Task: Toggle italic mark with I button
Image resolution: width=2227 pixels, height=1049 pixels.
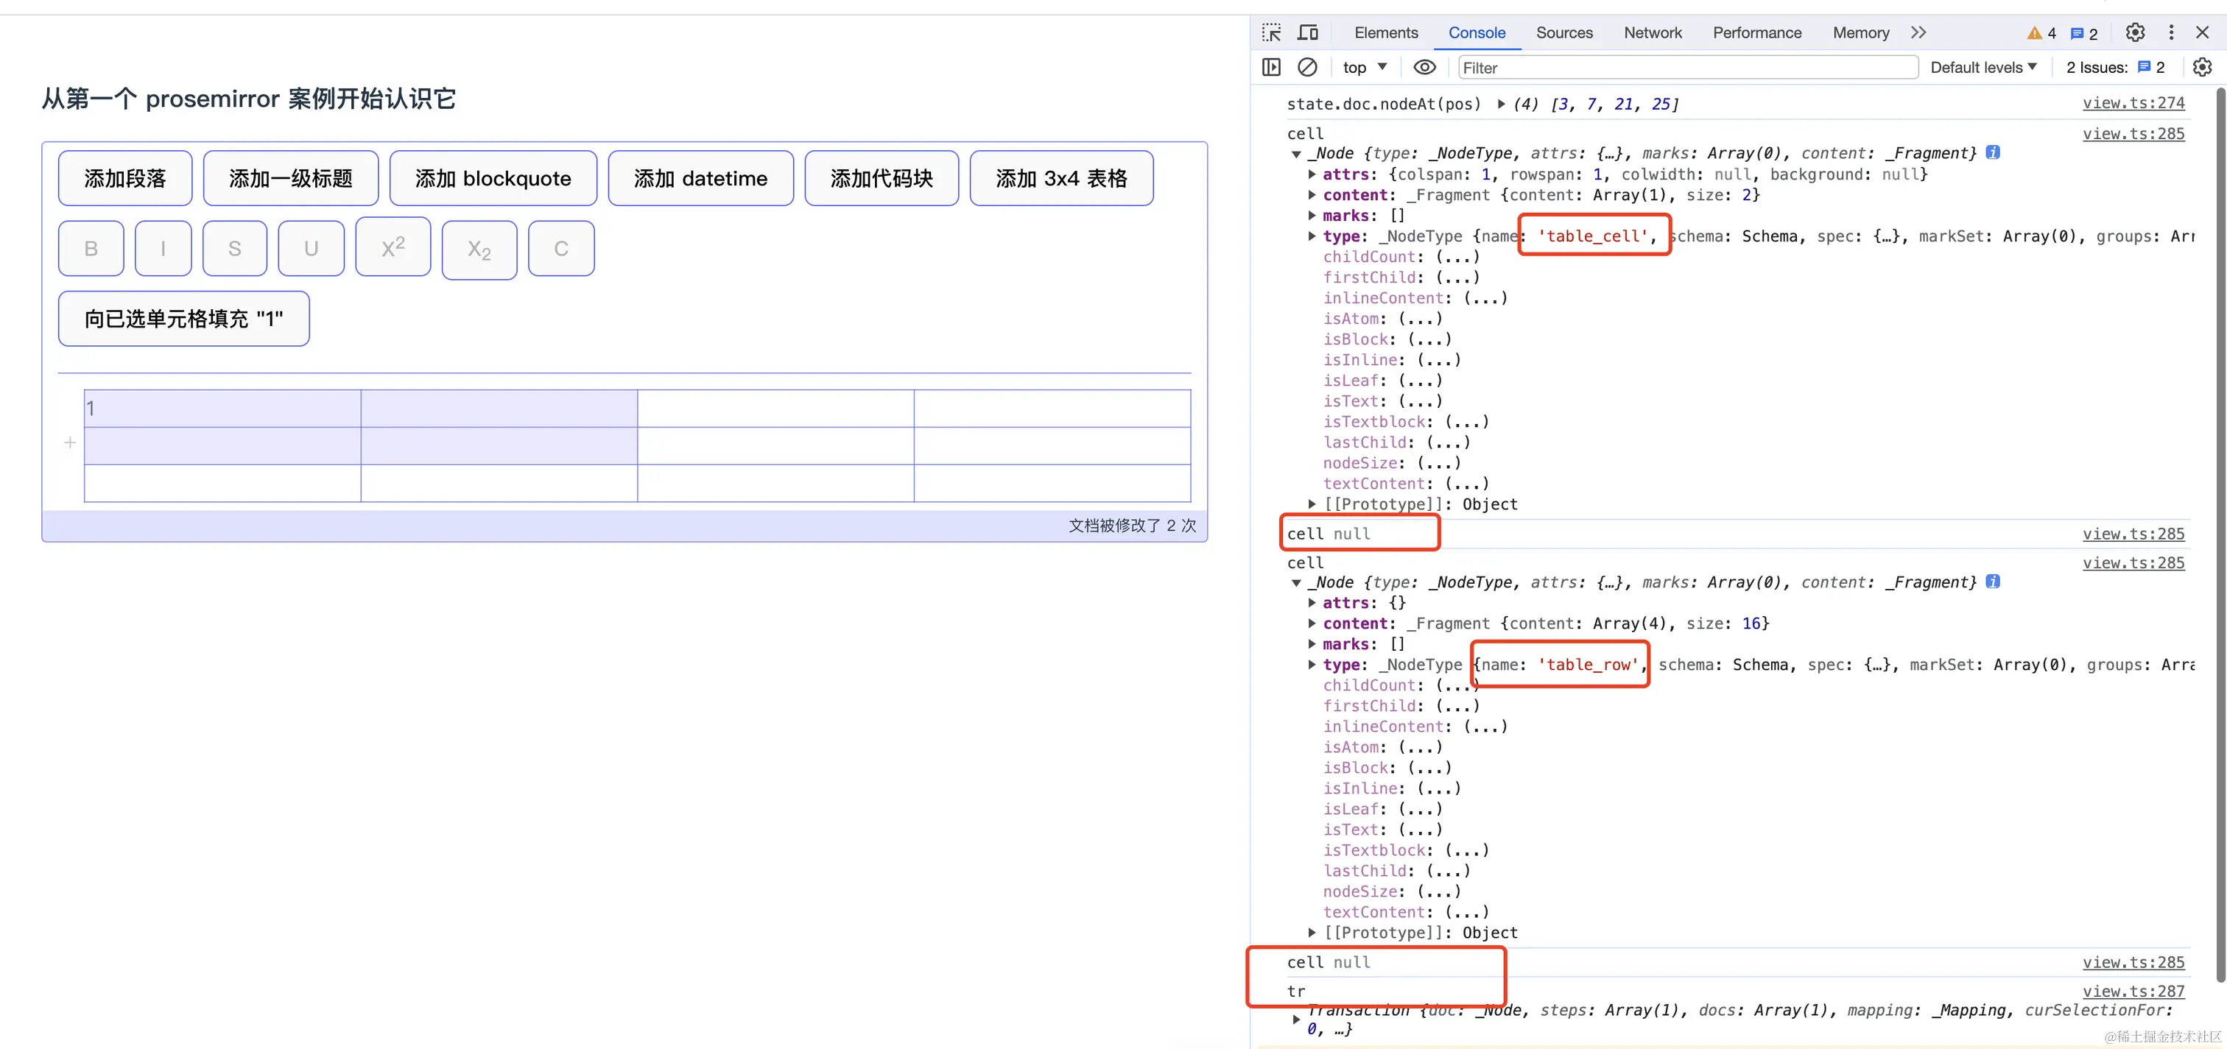Action: click(x=163, y=249)
